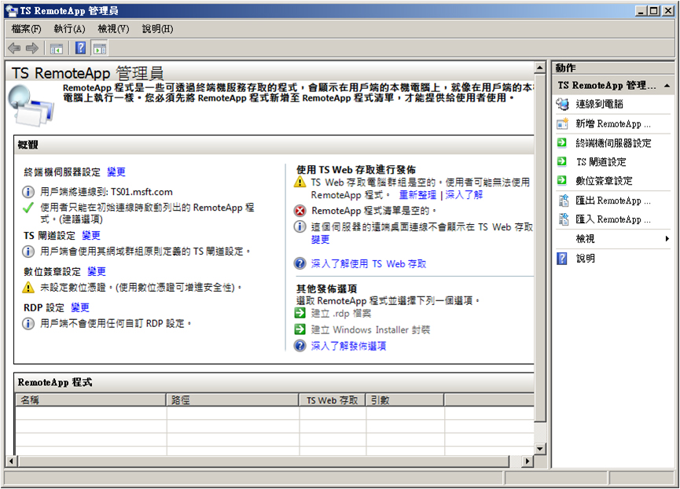Click the 數位簽章設定 green arrow icon
Image resolution: width=680 pixels, height=489 pixels.
click(562, 180)
